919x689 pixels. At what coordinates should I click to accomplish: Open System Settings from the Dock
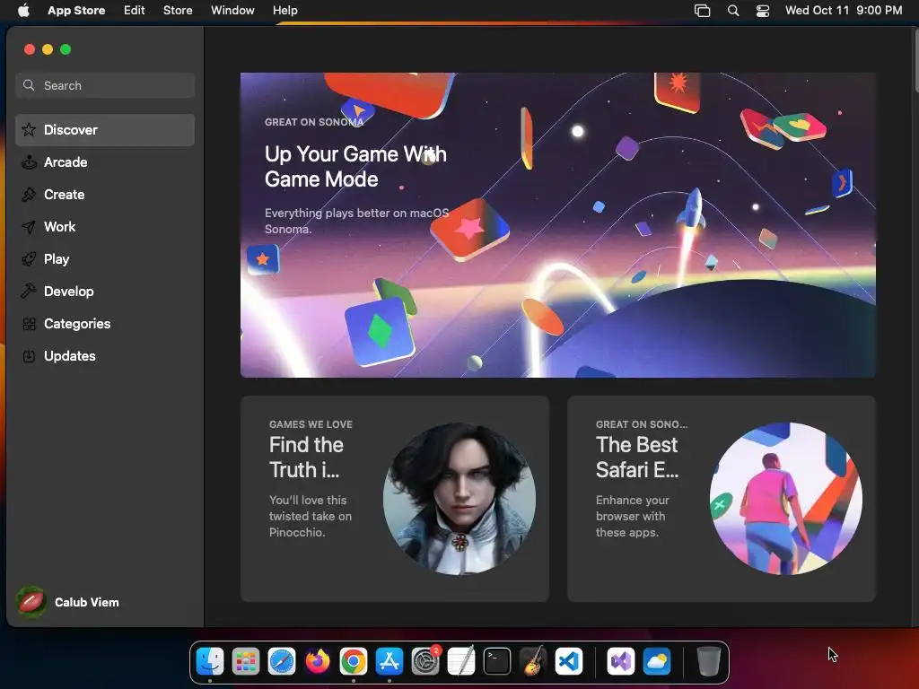(424, 661)
